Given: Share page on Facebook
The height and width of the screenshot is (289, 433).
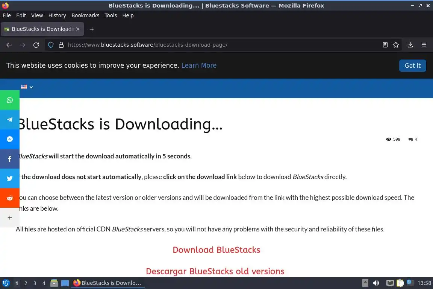Looking at the screenshot, I should (10, 159).
